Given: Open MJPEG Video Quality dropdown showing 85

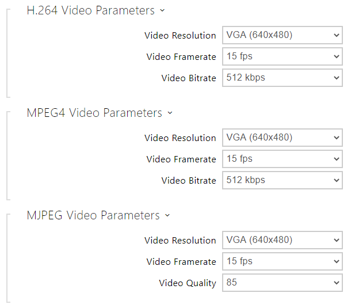Looking at the screenshot, I should coord(282,283).
